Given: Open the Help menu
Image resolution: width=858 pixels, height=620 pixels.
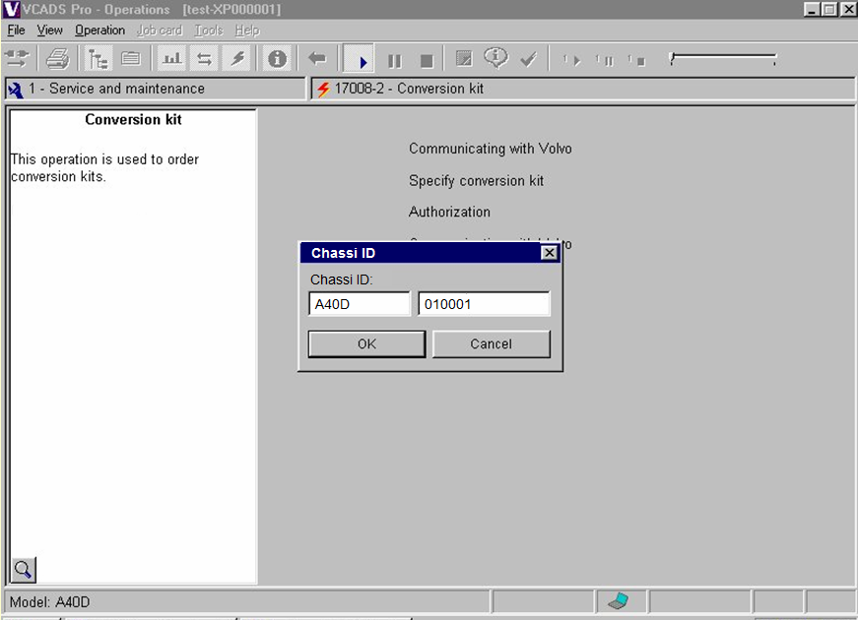Looking at the screenshot, I should 247,31.
